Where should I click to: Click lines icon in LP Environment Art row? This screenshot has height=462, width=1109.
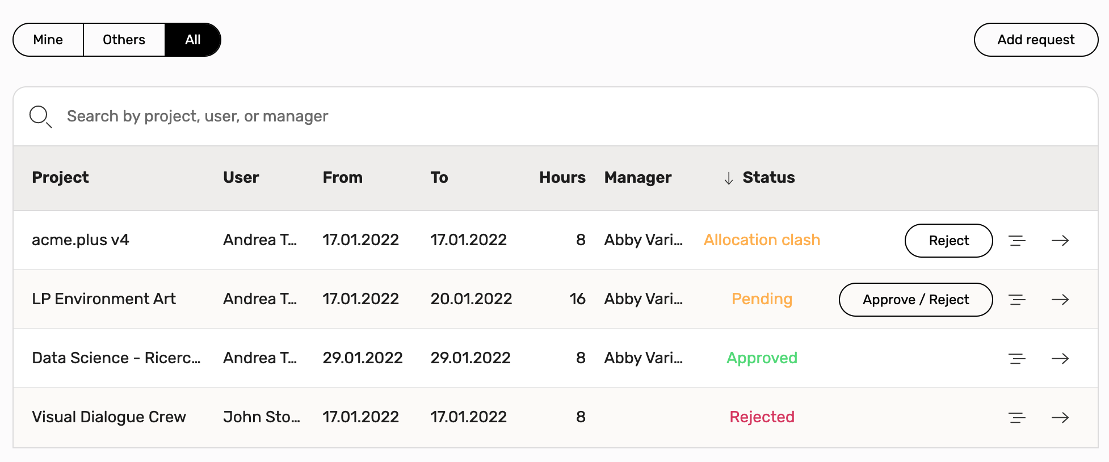[x=1016, y=300]
